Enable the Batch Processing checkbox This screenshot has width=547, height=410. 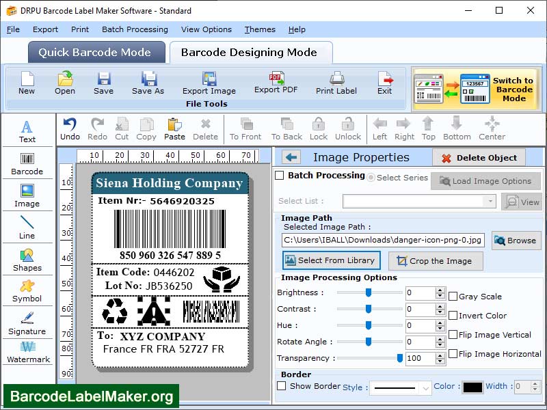click(280, 175)
